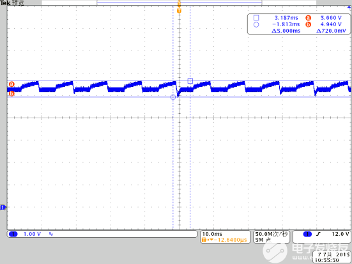This screenshot has width=352, height=264.
Task: Click the 50.0M sample rate readout
Action: tap(271, 234)
